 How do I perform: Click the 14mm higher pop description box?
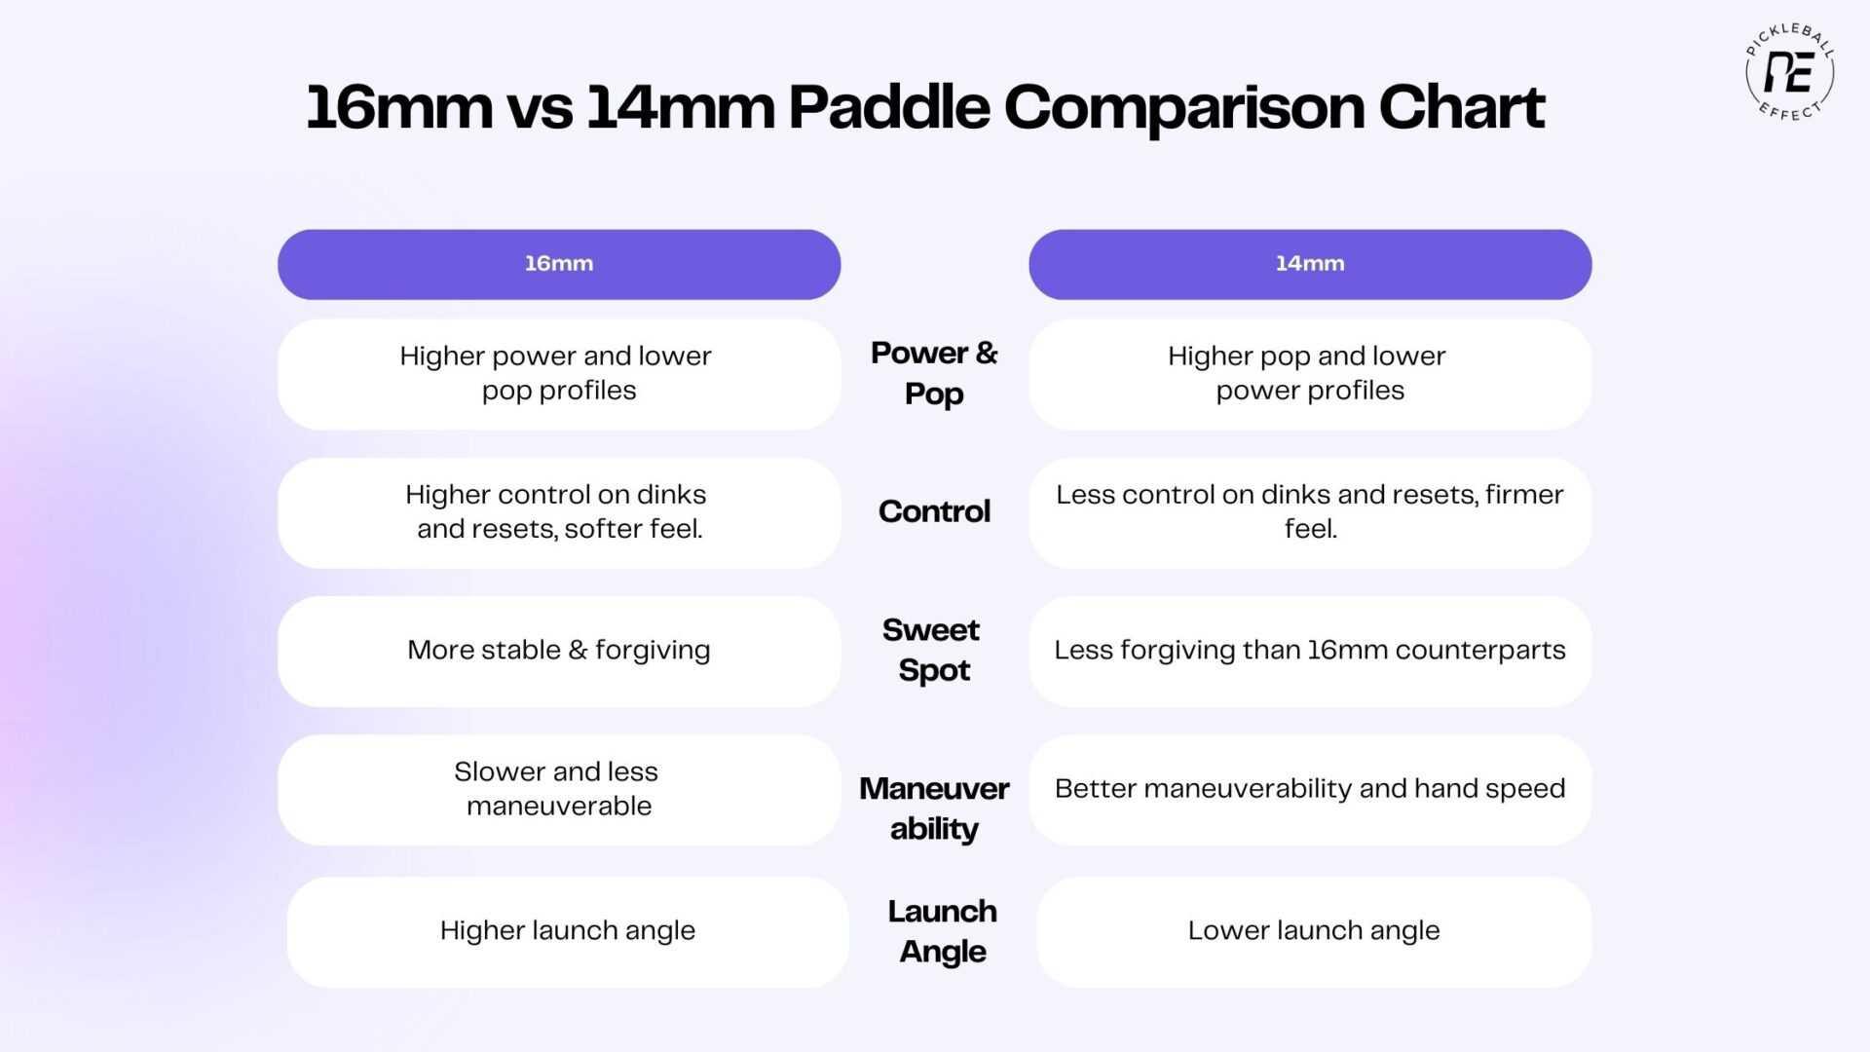(x=1307, y=371)
